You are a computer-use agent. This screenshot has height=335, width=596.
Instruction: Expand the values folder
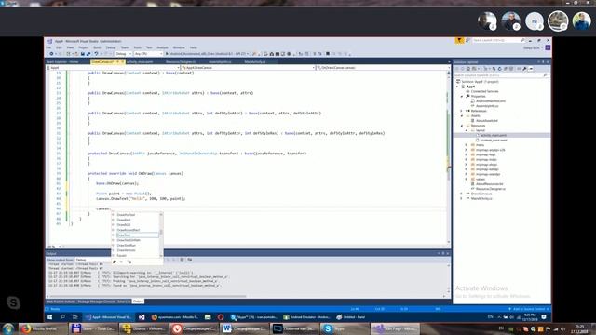coord(467,179)
